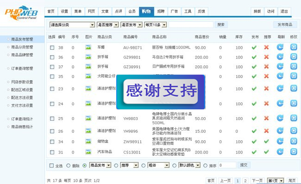Switch to the 首页 tab
This screenshot has width=301, height=184.
point(51,11)
